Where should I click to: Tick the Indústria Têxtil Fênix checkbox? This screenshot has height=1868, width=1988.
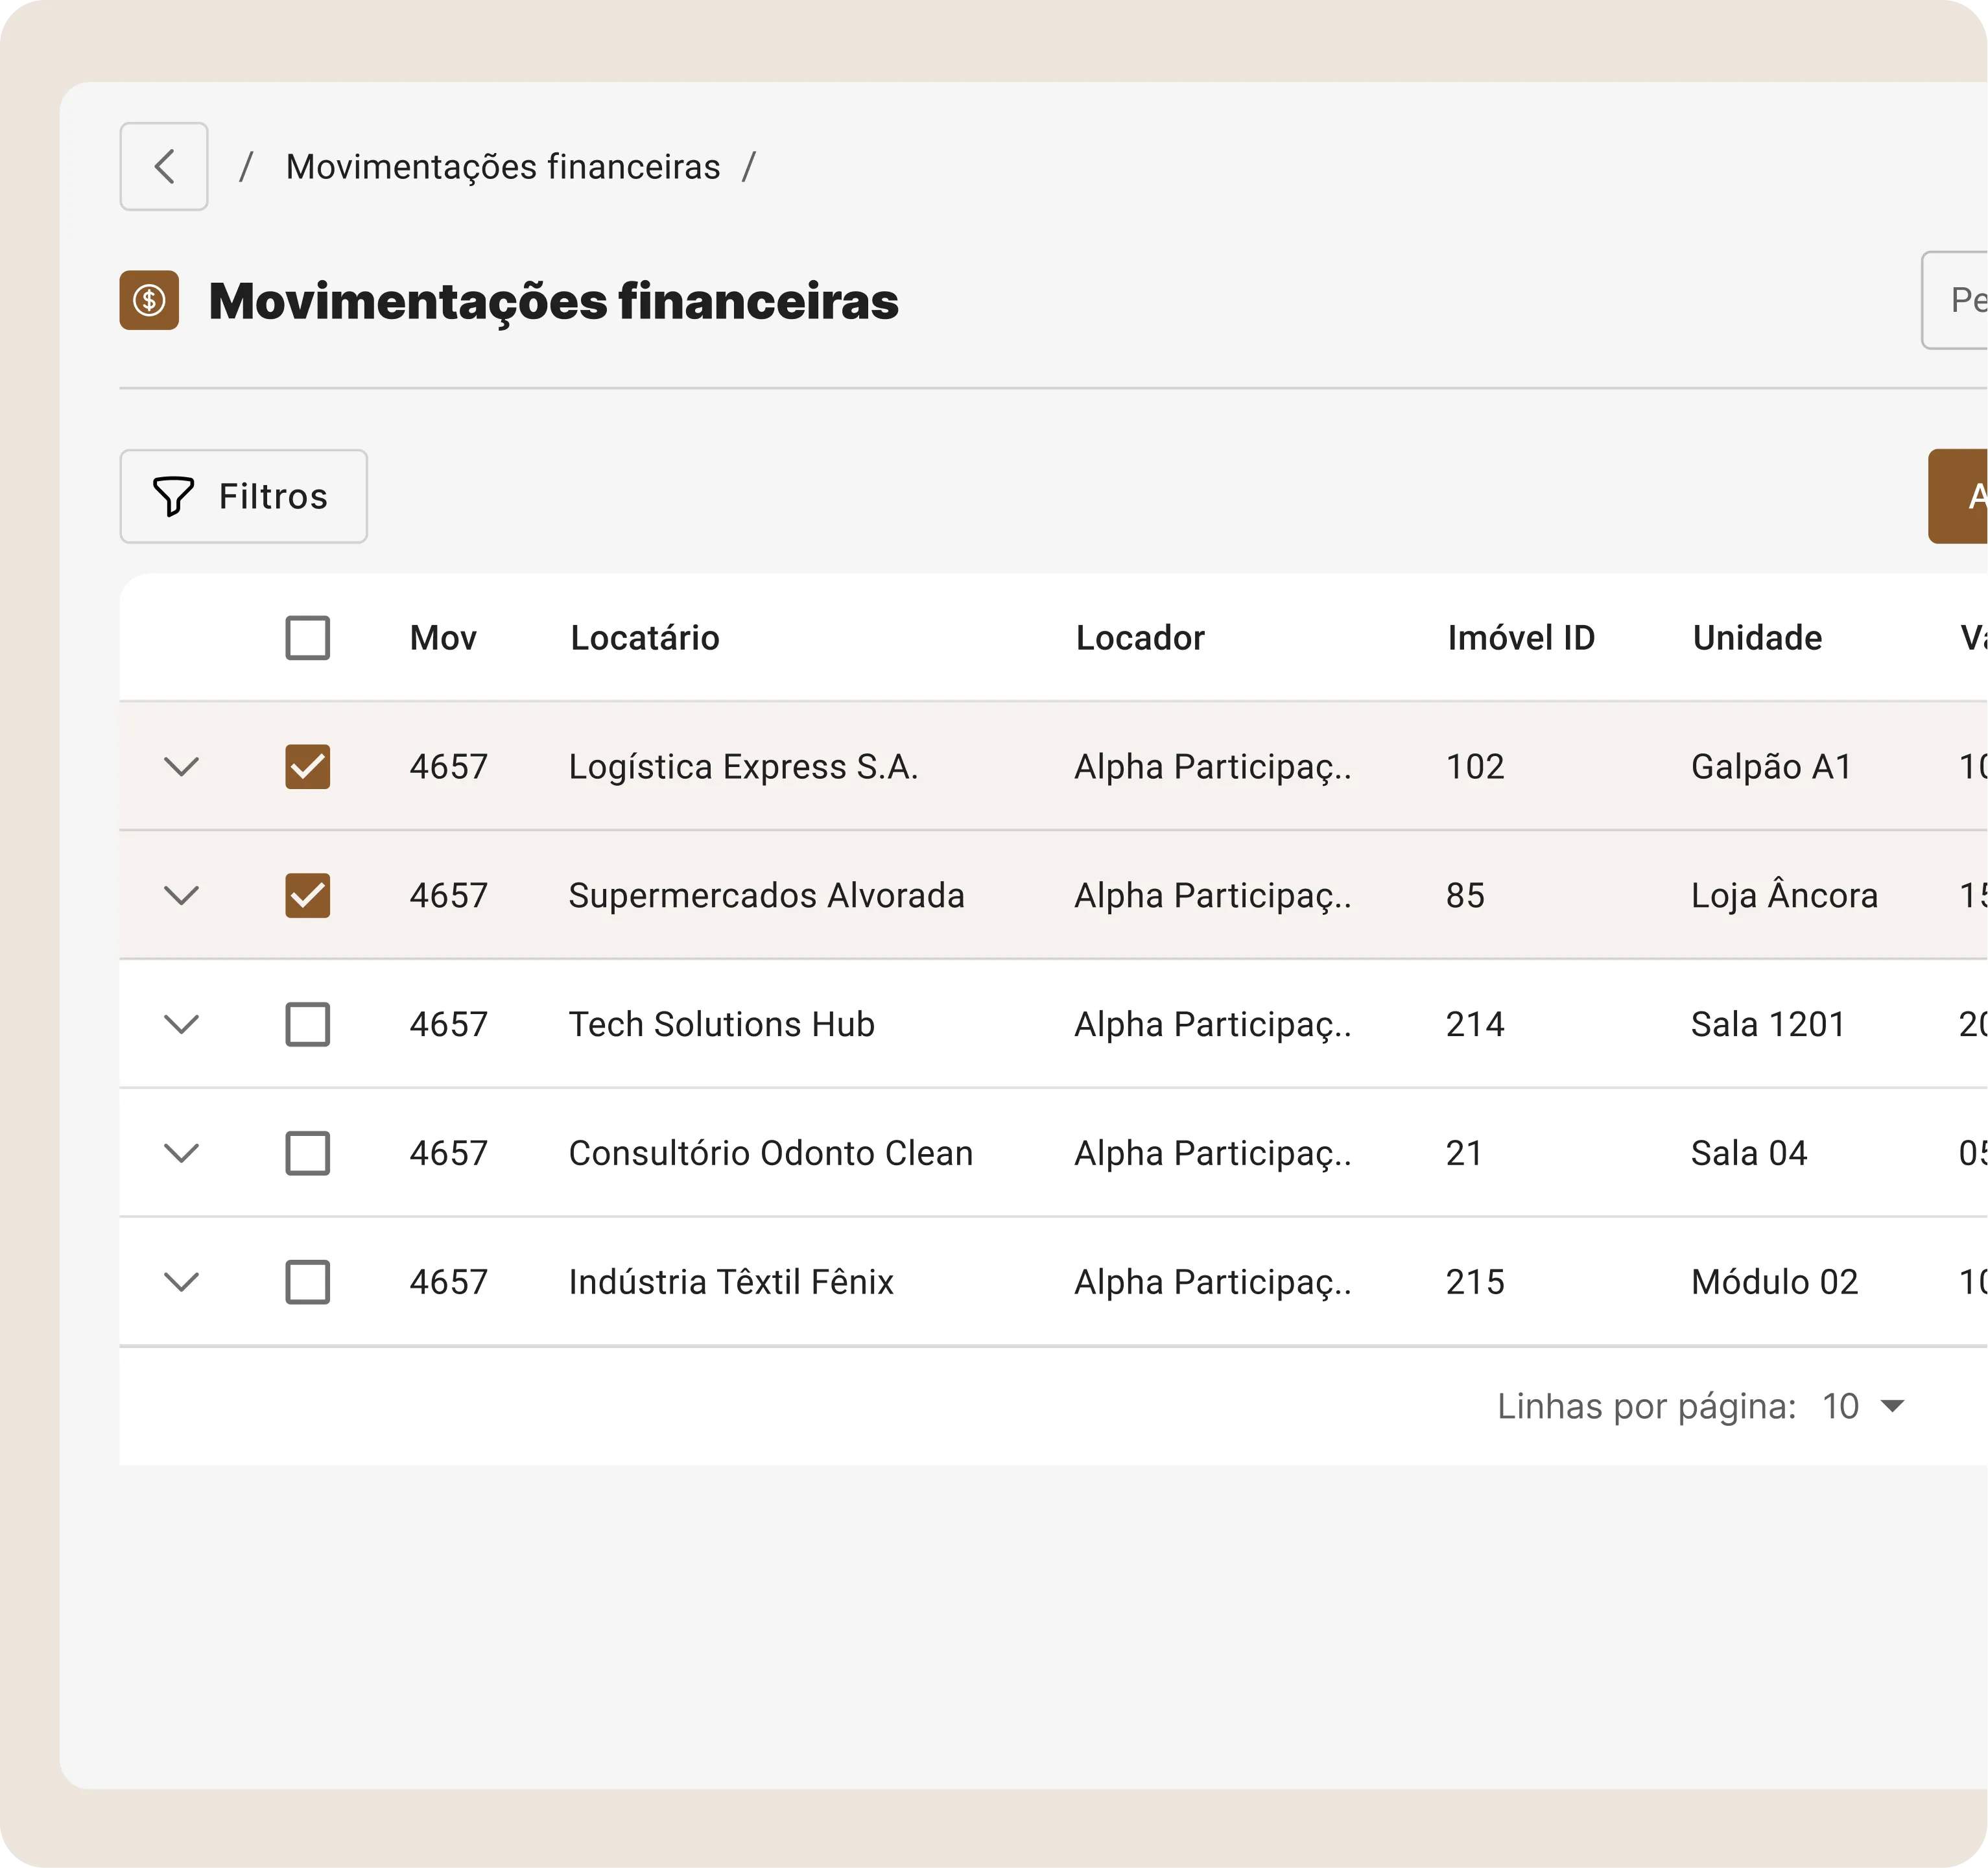[307, 1282]
